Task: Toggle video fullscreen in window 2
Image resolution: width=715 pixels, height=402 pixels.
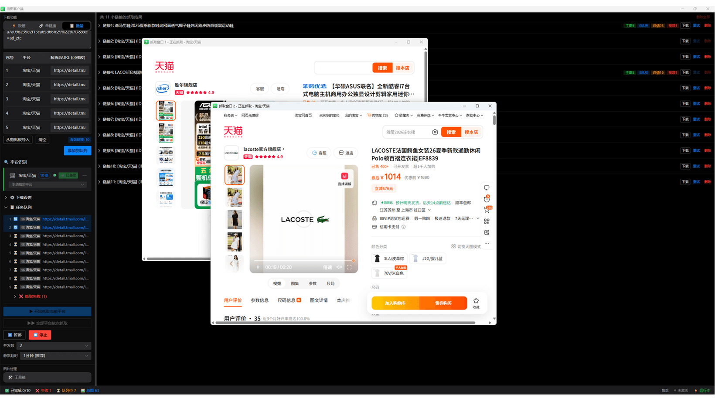Action: tap(349, 267)
